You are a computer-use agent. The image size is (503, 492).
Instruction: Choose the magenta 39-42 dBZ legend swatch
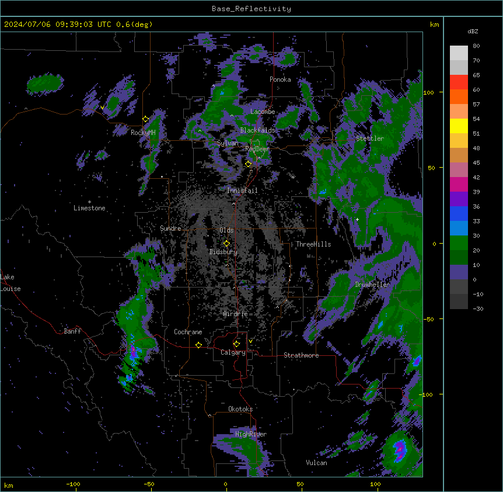459,184
